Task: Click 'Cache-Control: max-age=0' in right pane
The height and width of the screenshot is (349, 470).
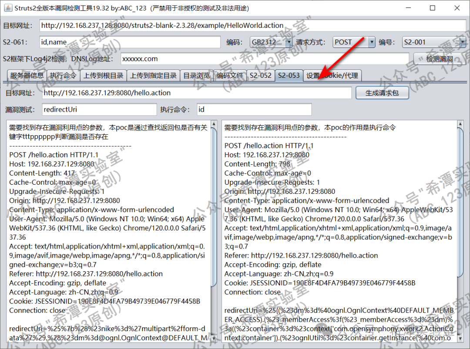Action: coord(268,173)
